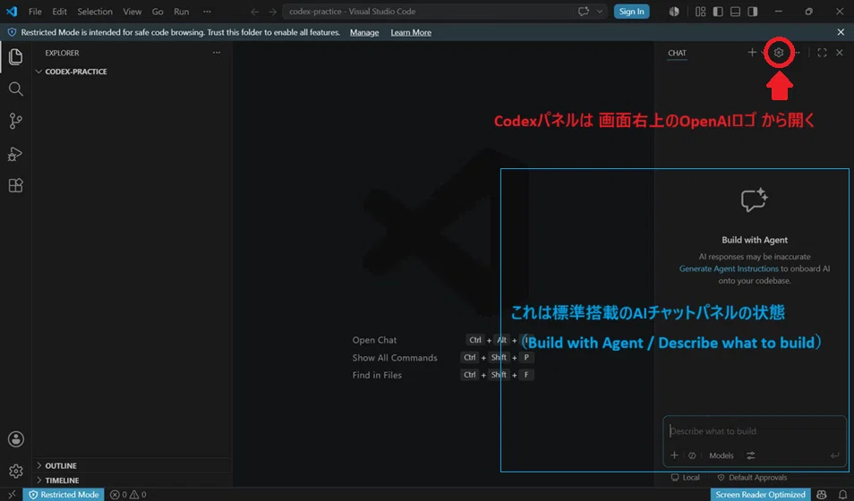Click the Find in Files hint text
This screenshot has width=854, height=501.
coord(377,375)
